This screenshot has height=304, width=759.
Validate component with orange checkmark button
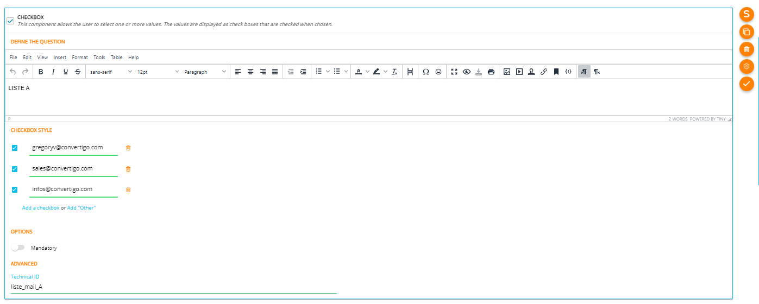tap(747, 84)
